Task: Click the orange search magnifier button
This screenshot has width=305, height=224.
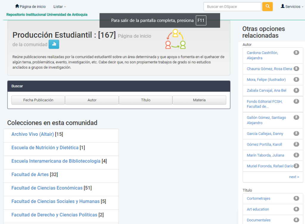Action: [267, 7]
